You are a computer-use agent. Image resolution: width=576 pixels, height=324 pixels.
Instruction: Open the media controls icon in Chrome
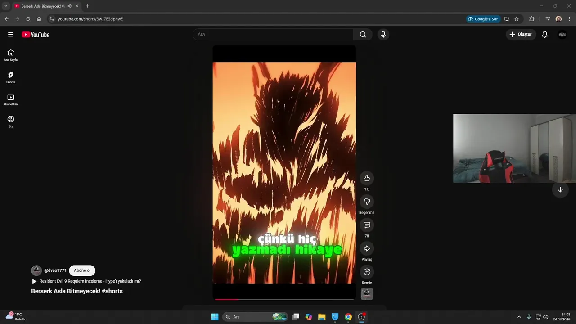[548, 19]
